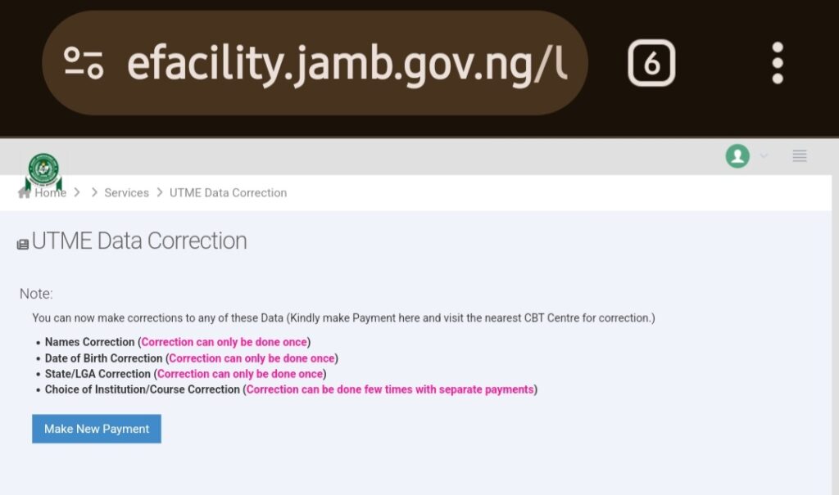Open the browser tab switcher showing 6
Viewport: 839px width, 495px height.
pos(651,63)
